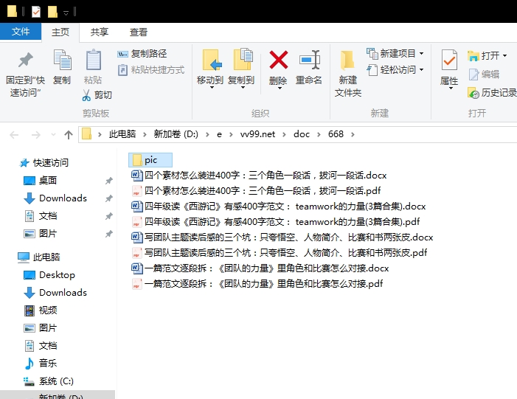Open Desktop under 此电脑
The width and height of the screenshot is (517, 399).
(x=49, y=274)
